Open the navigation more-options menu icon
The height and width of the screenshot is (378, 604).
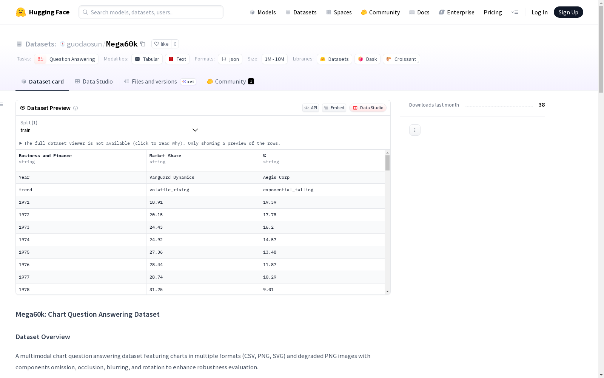click(x=515, y=12)
